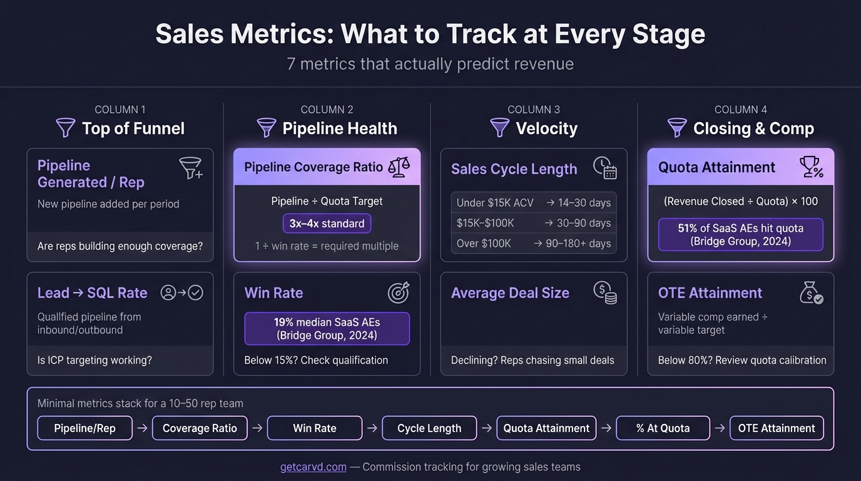
Task: Click the trophy percent icon on Quota Attainment
Action: coord(812,167)
